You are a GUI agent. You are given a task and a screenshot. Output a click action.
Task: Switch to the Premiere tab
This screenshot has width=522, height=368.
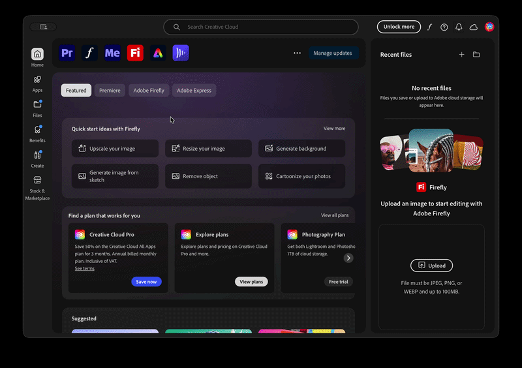[x=110, y=90]
